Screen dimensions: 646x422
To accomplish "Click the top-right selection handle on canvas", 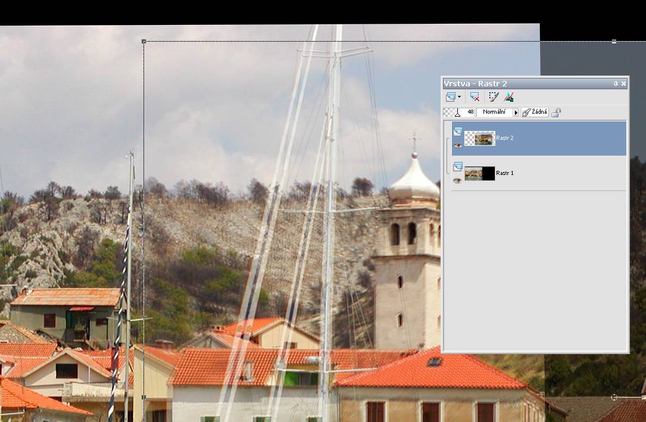I will pos(614,42).
